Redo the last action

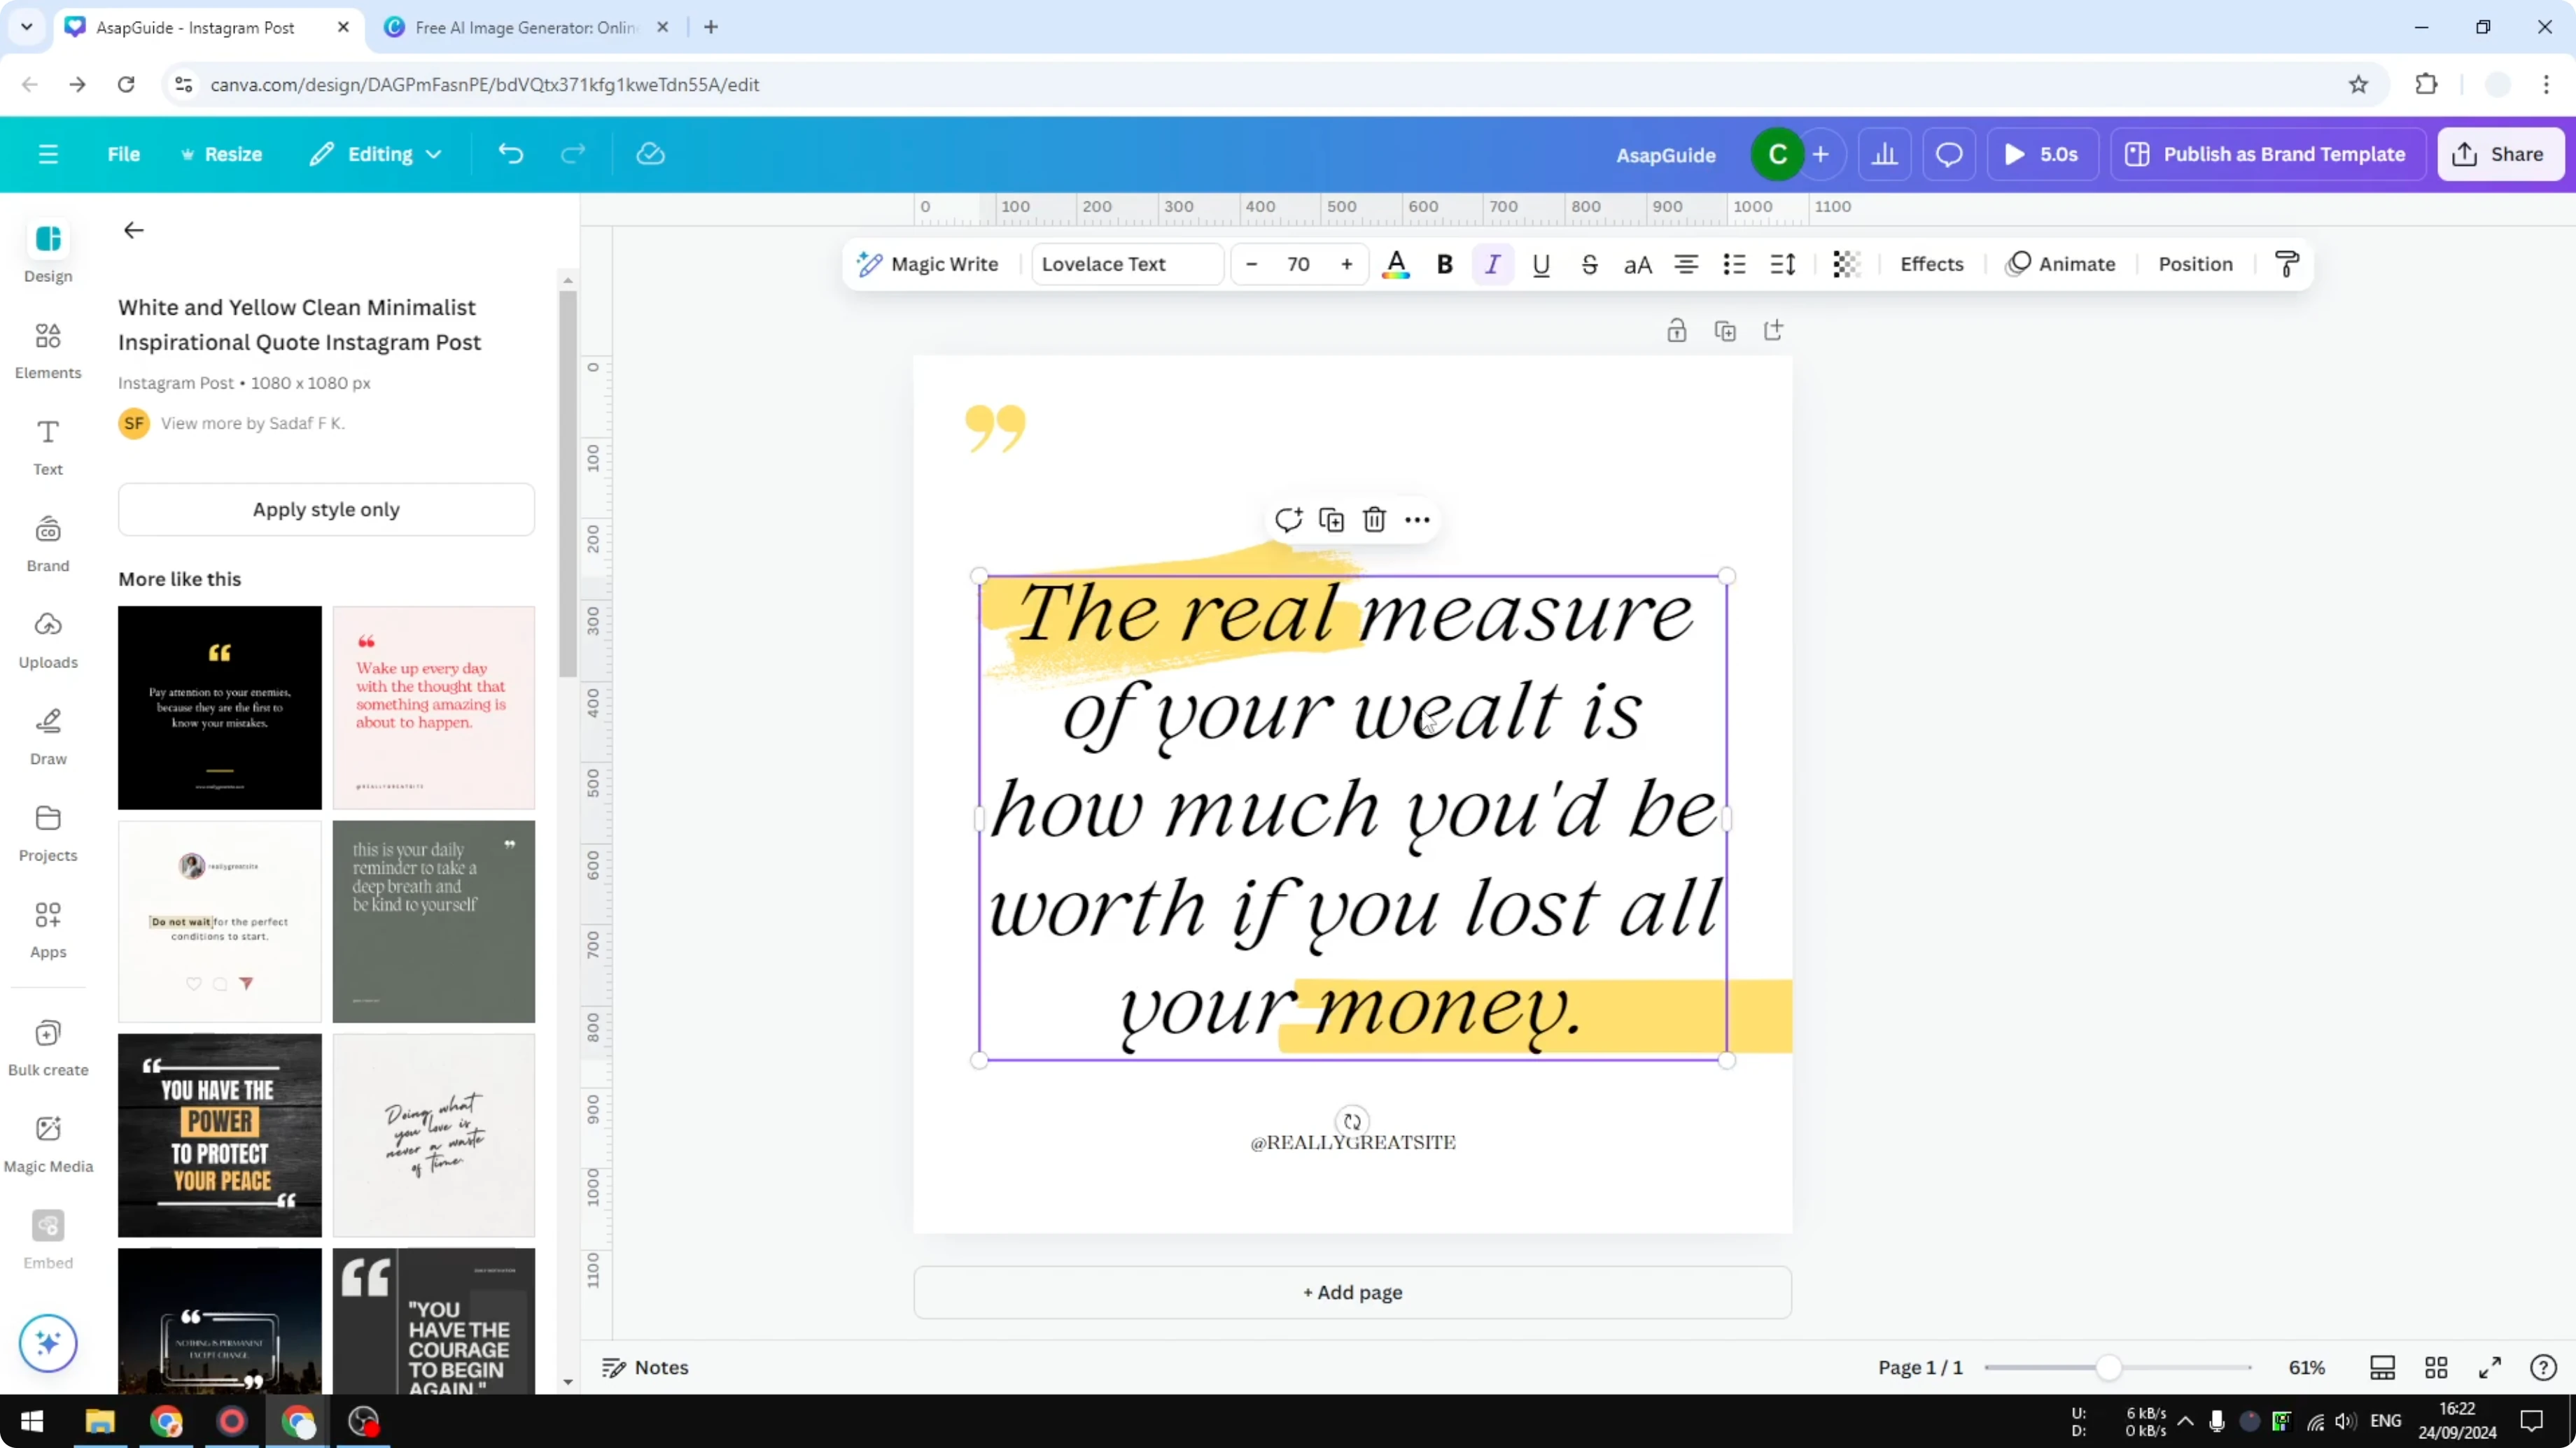573,155
